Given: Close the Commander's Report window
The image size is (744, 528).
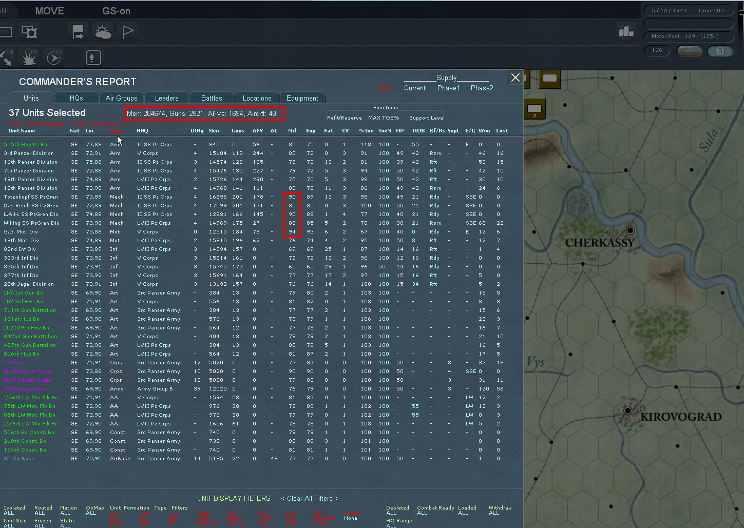Looking at the screenshot, I should [x=516, y=77].
